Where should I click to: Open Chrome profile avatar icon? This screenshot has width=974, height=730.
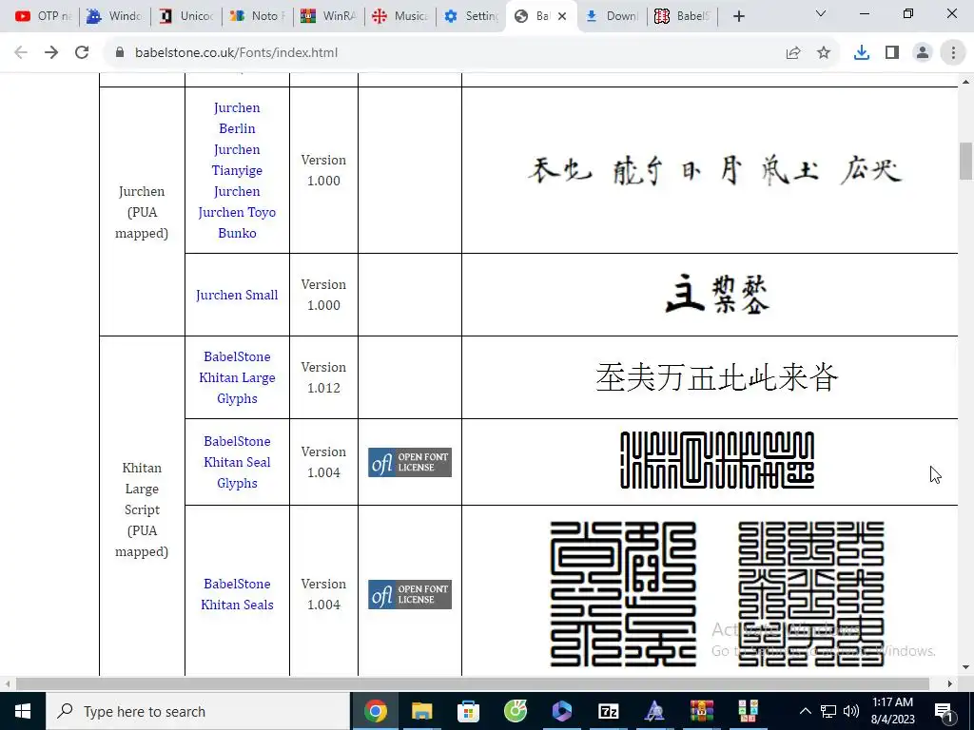tap(923, 53)
